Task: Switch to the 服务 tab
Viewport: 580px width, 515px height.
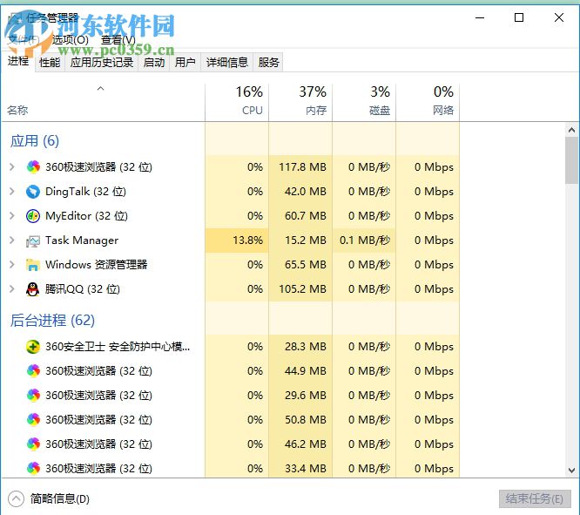Action: [x=268, y=62]
